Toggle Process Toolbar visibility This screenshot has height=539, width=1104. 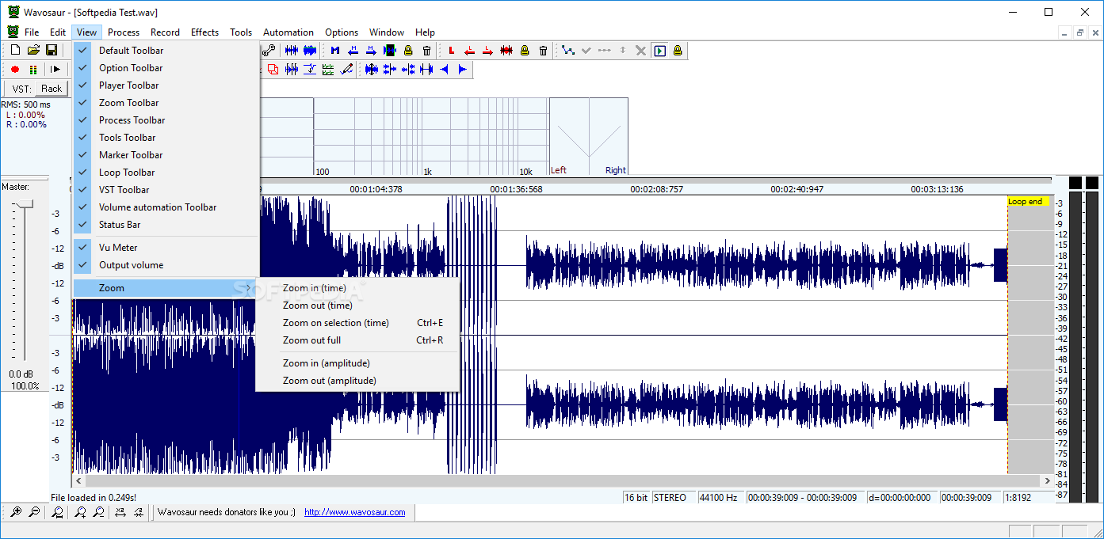click(x=166, y=120)
